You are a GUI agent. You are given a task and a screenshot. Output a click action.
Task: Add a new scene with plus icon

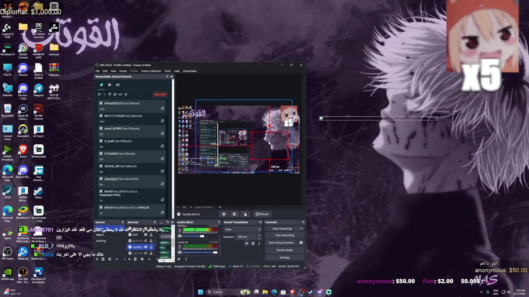(97, 259)
